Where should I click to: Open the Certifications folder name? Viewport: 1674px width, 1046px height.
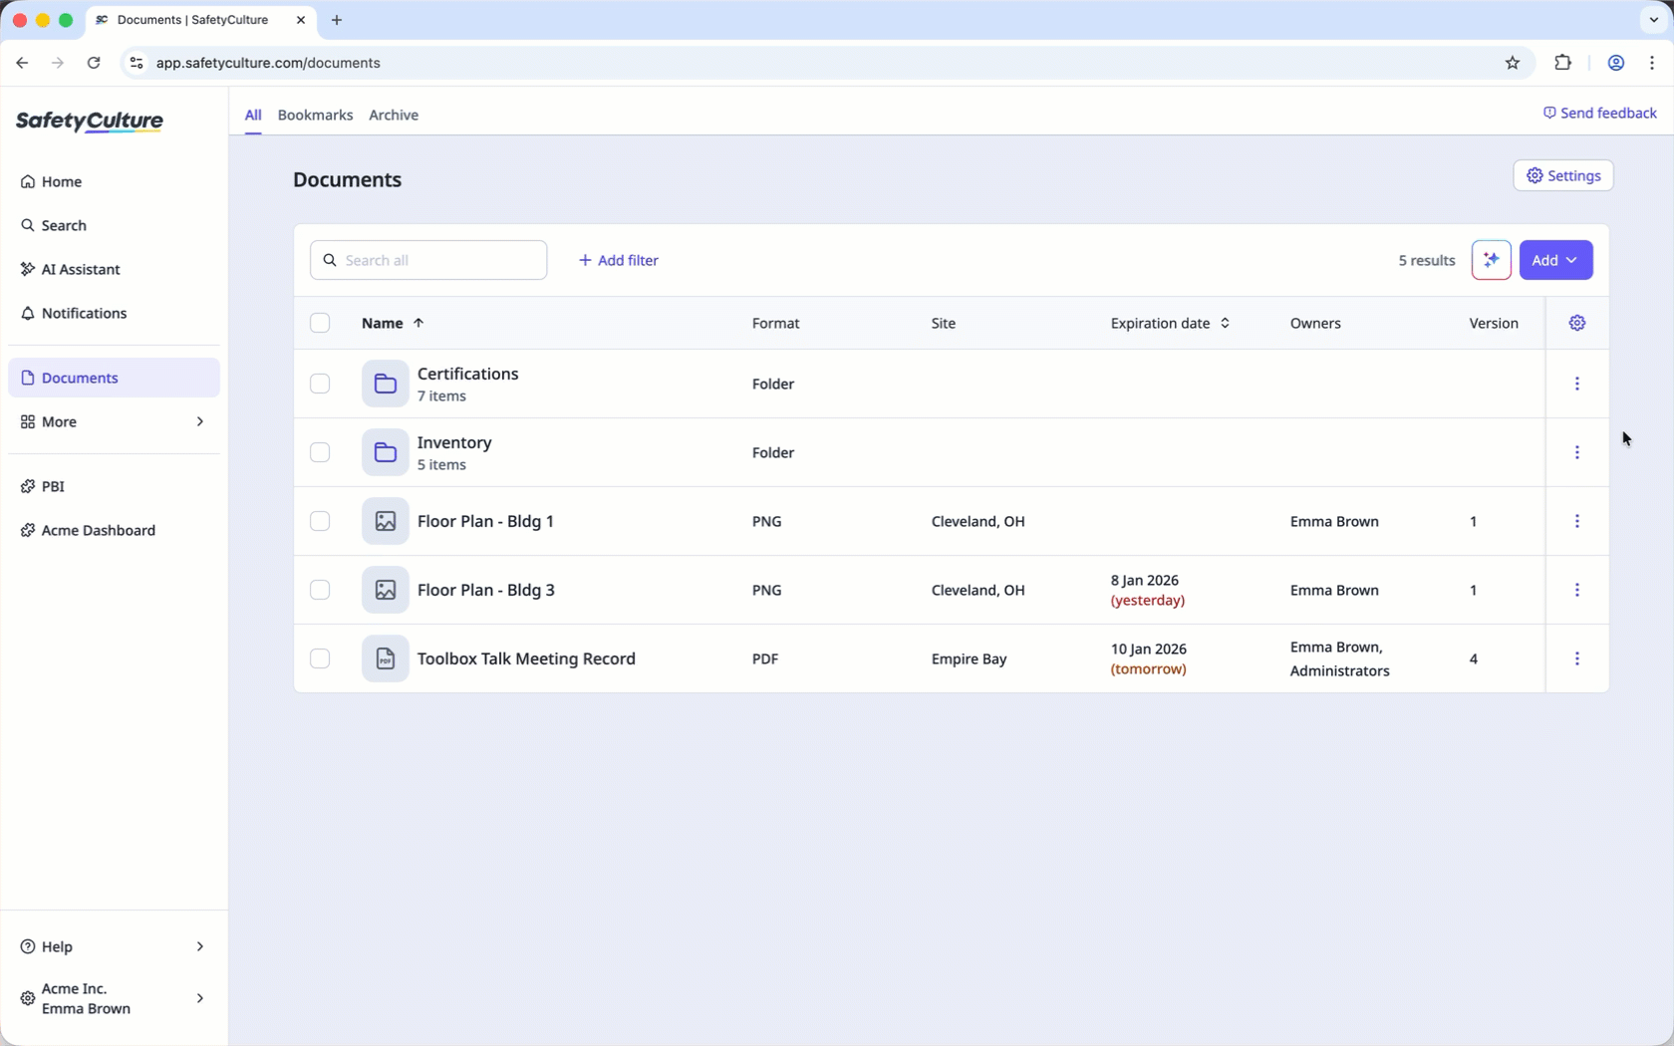[467, 374]
